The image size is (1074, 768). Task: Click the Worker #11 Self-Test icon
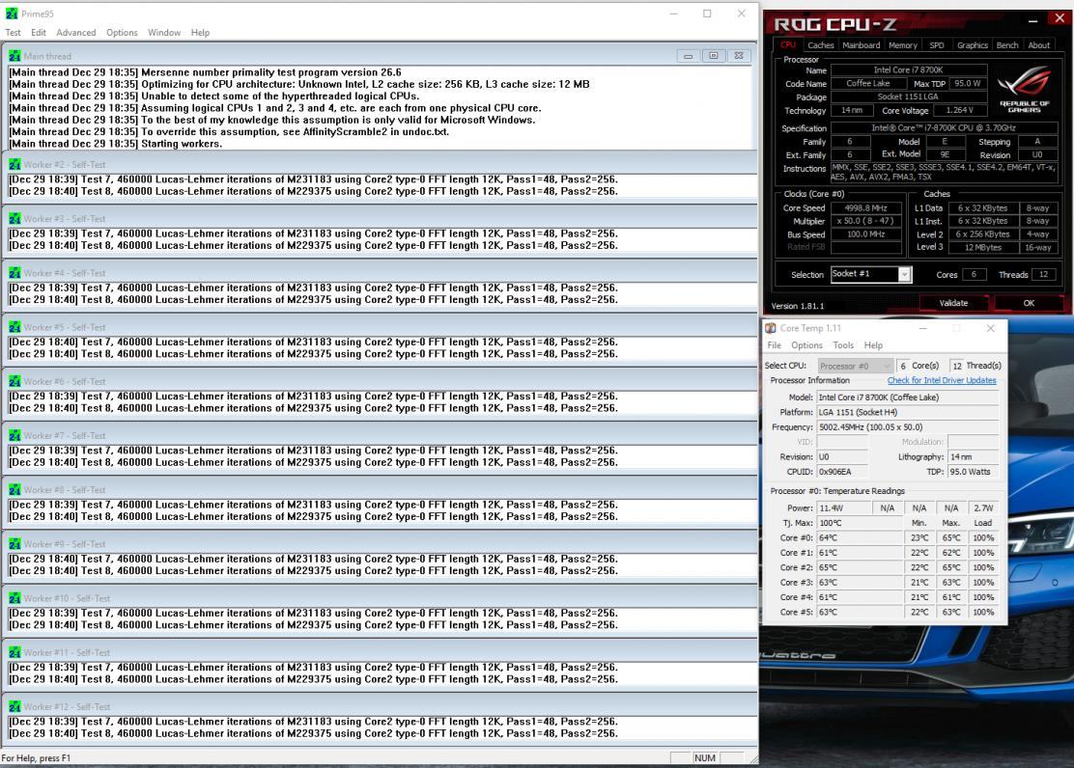tap(14, 651)
